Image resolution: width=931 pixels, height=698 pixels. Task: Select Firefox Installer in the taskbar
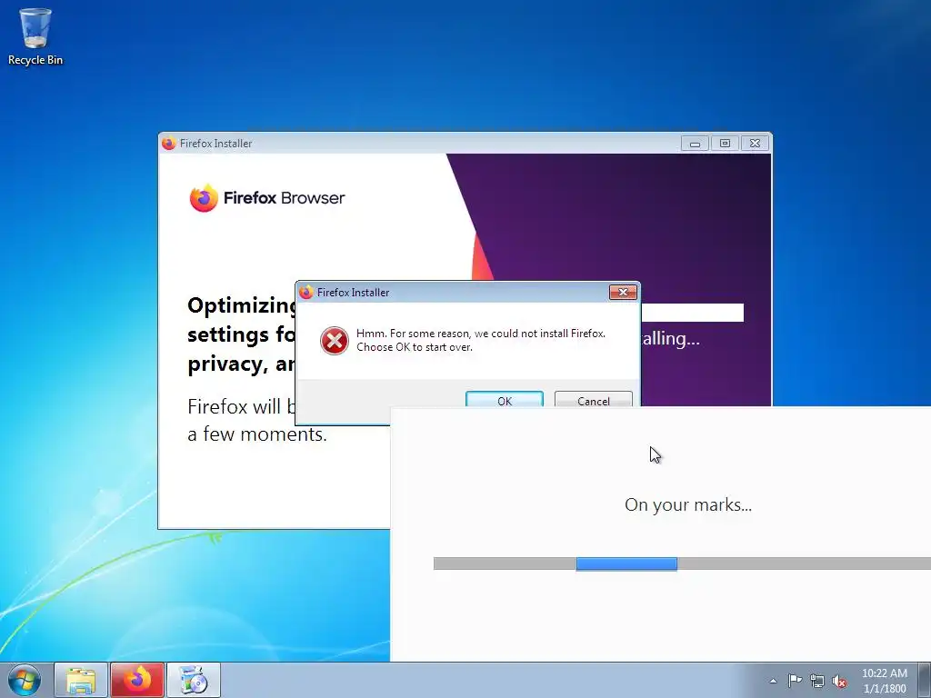[x=137, y=680]
